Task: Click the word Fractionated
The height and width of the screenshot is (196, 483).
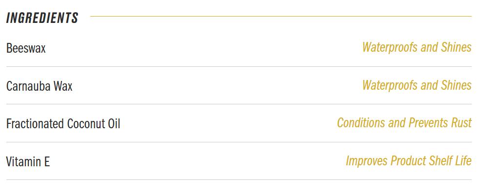Action: click(35, 124)
